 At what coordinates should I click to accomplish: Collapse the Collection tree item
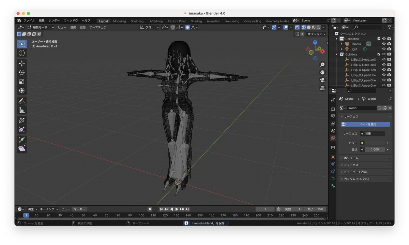(x=336, y=39)
